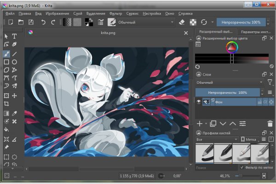
Task: Toggle lock on the Фон layer
Action: point(259,102)
